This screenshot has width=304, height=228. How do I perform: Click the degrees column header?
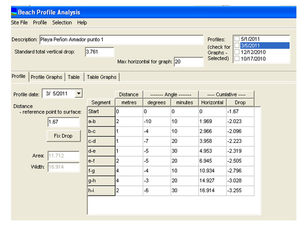[157, 102]
